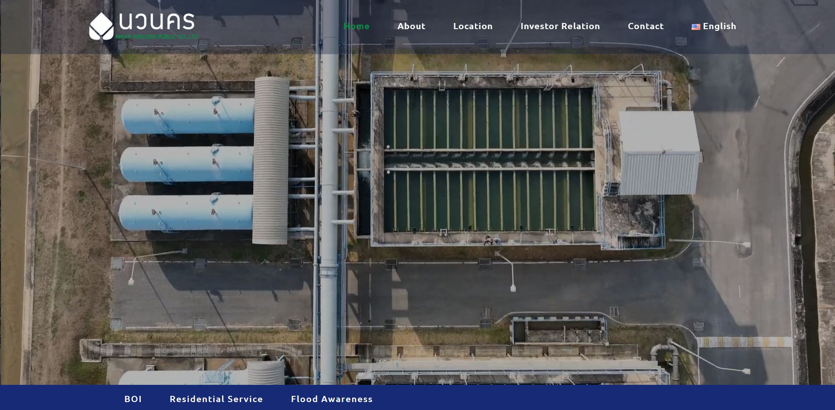Open the Contact page
The height and width of the screenshot is (410, 835).
[645, 26]
